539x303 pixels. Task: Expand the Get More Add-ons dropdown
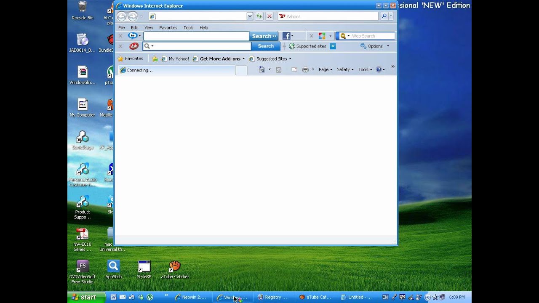pos(243,59)
